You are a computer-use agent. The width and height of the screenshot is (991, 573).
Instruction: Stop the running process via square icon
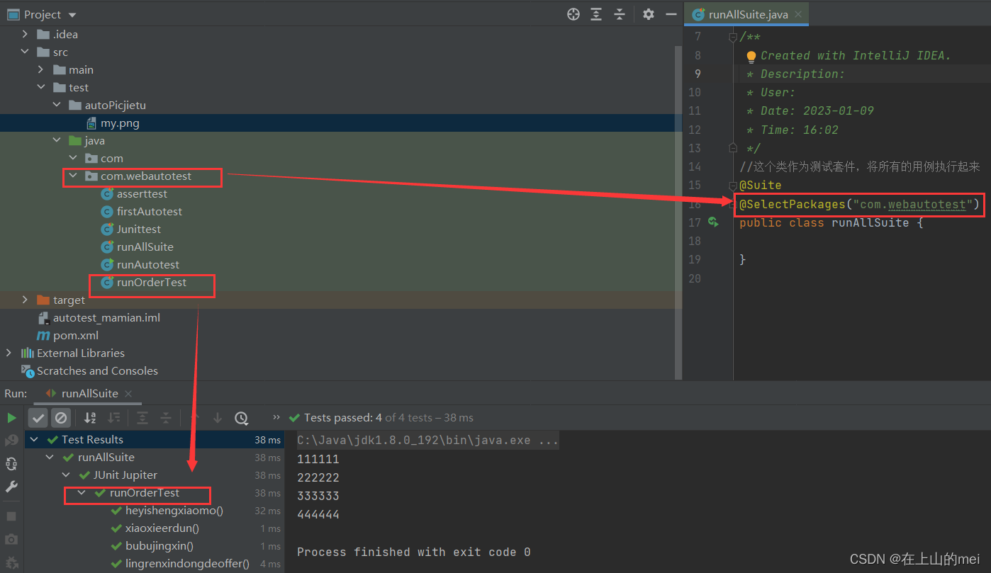tap(11, 516)
